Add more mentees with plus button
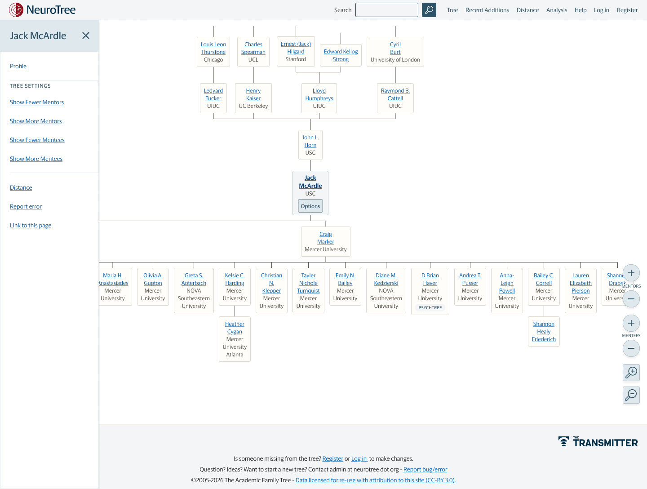This screenshot has width=647, height=489. click(x=631, y=323)
